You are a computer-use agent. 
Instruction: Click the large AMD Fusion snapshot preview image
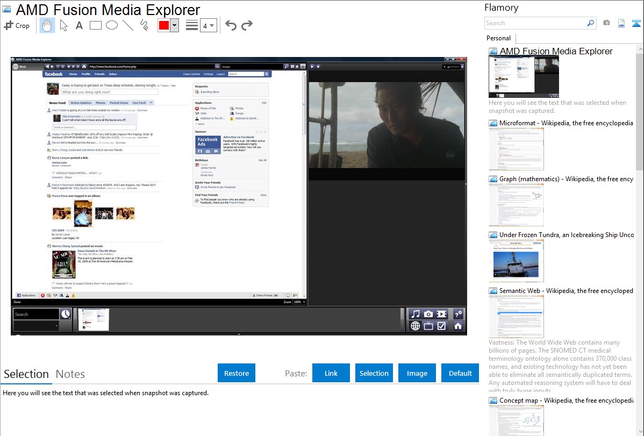(239, 196)
